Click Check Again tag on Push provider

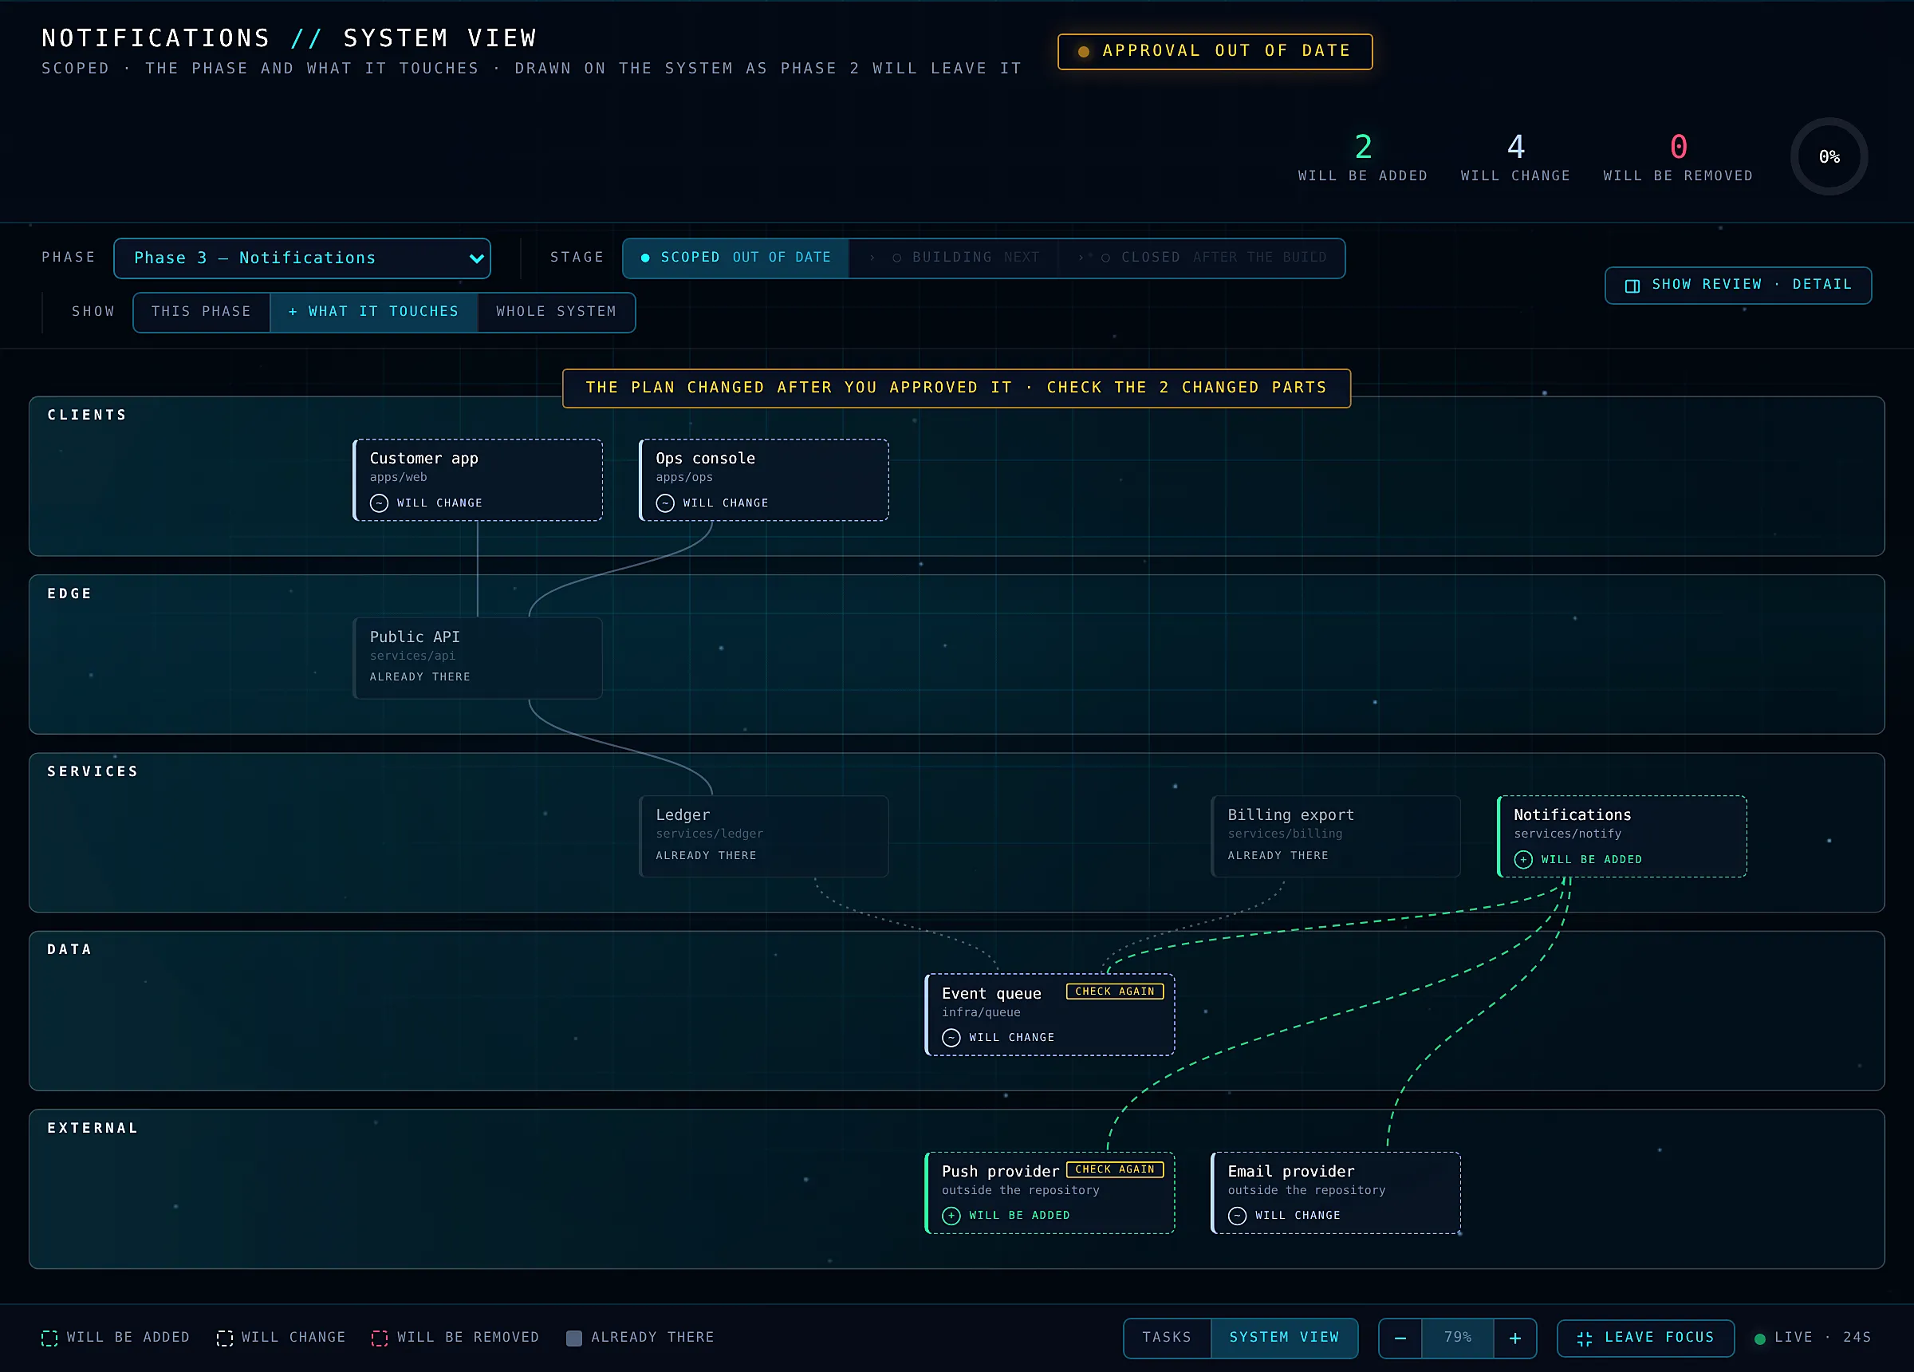click(1115, 1169)
